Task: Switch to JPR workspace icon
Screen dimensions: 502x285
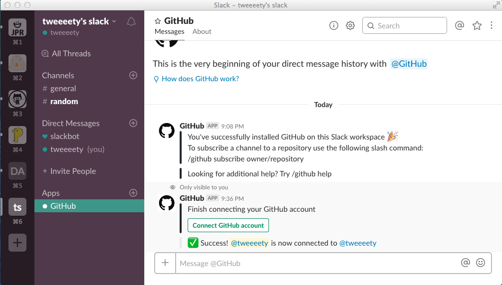Action: [17, 27]
